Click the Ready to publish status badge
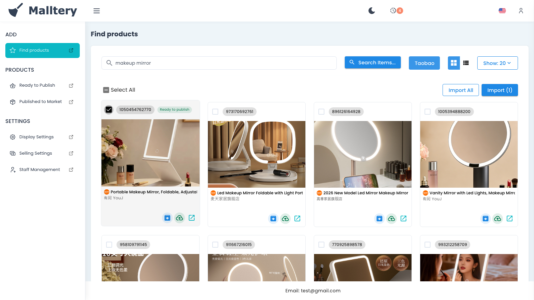The height and width of the screenshot is (300, 534). pyautogui.click(x=175, y=110)
